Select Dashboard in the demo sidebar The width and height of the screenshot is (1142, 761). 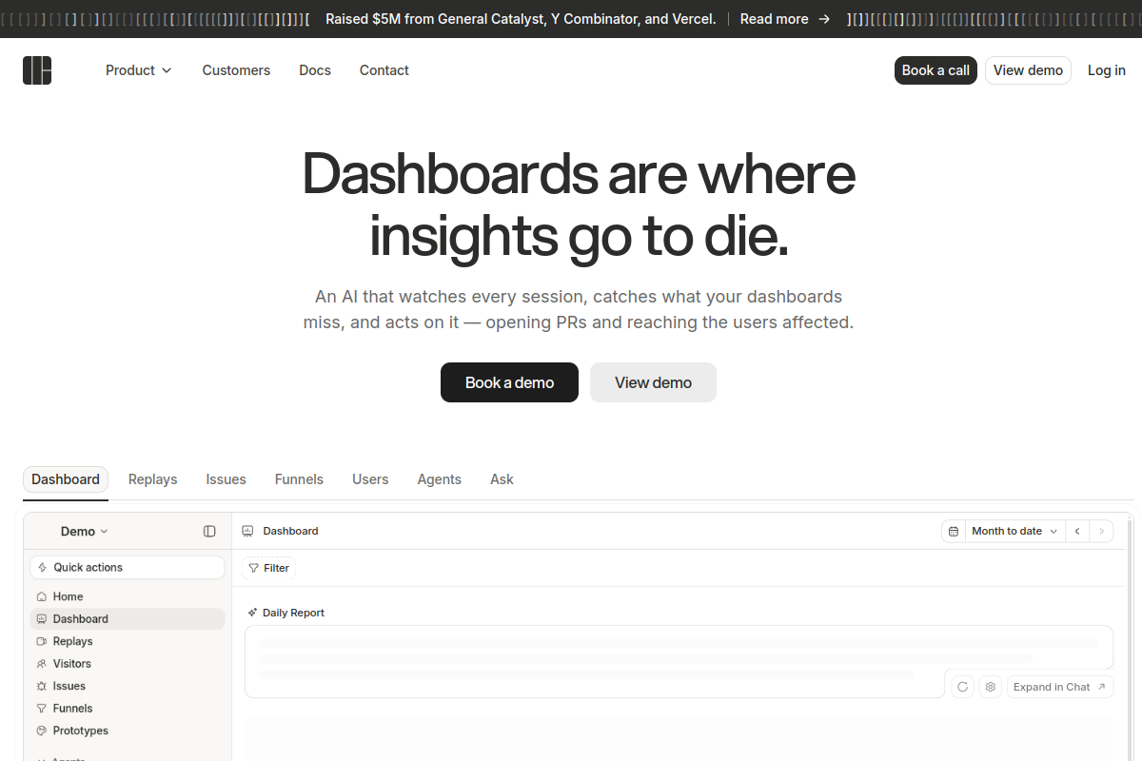[128, 619]
